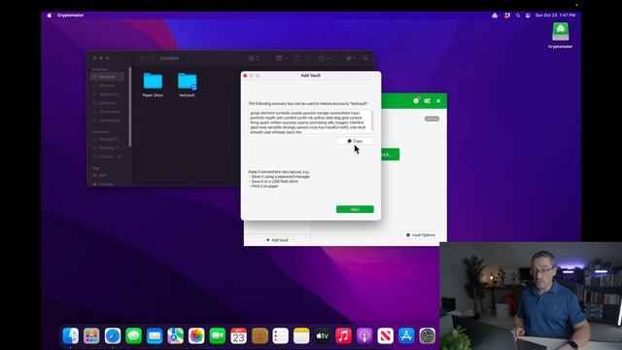Click Add Vault at the bottom of the vault list
The width and height of the screenshot is (622, 350).
point(277,240)
